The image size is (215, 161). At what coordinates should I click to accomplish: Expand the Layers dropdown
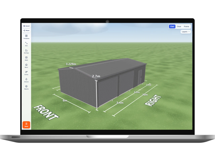185,32
